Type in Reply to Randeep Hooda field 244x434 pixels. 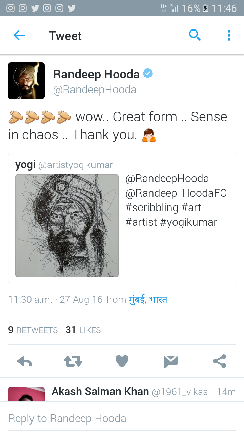point(122,418)
